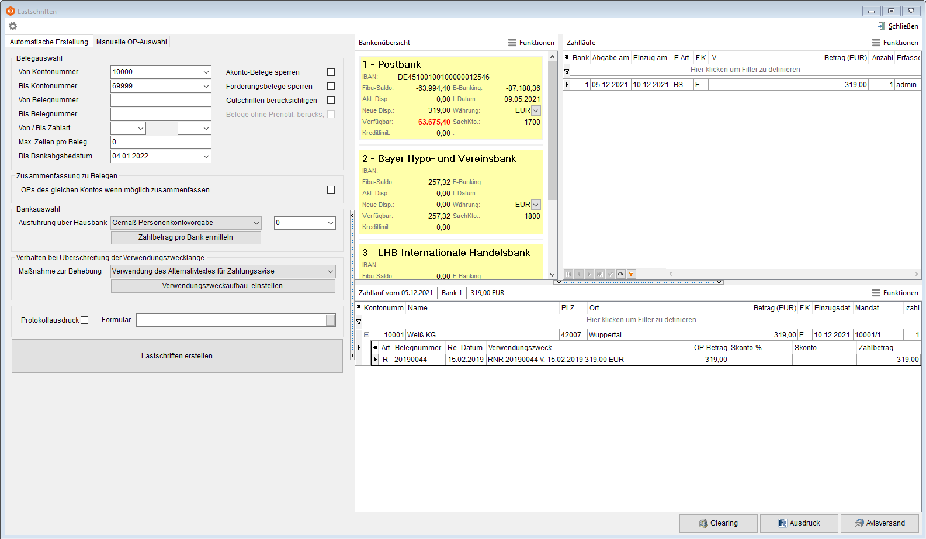Click the Avisversand button
Screen dimensions: 926x539
(x=879, y=523)
